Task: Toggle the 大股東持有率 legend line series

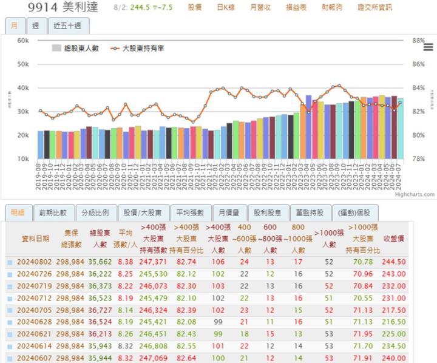Action: 137,48
